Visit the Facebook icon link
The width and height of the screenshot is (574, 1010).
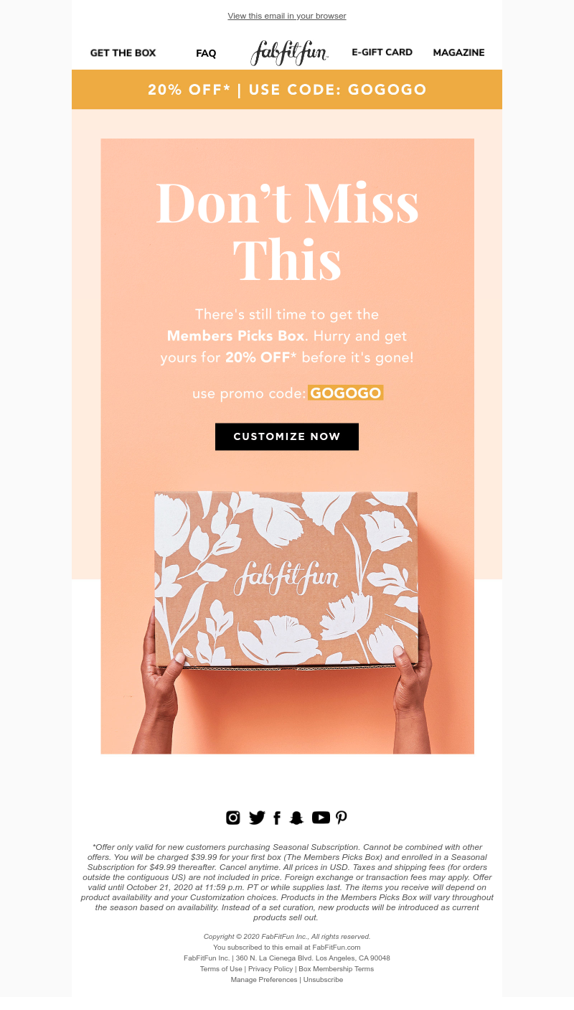[x=277, y=818]
